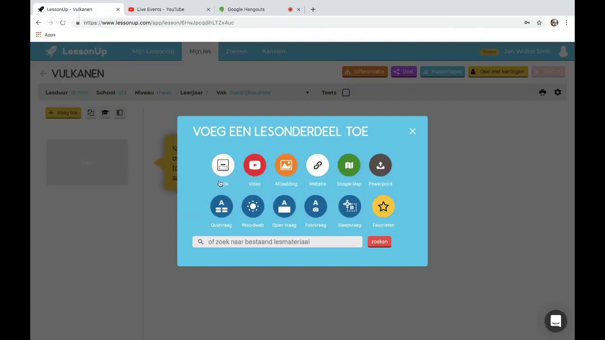
Task: Reload the page
Action: 62,23
